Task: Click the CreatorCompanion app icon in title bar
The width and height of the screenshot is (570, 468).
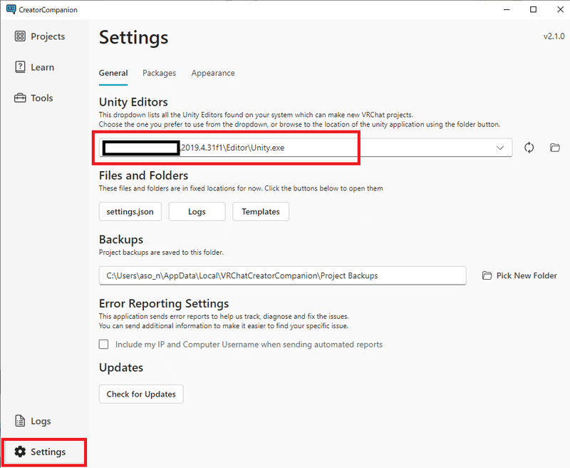Action: [11, 9]
